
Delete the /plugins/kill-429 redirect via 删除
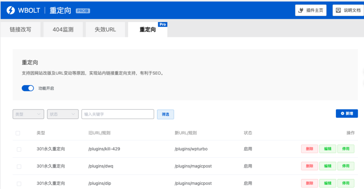point(309,149)
